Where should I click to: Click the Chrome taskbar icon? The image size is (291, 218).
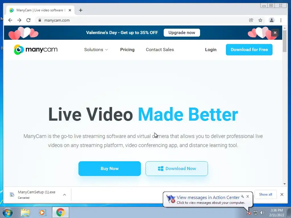point(61,212)
